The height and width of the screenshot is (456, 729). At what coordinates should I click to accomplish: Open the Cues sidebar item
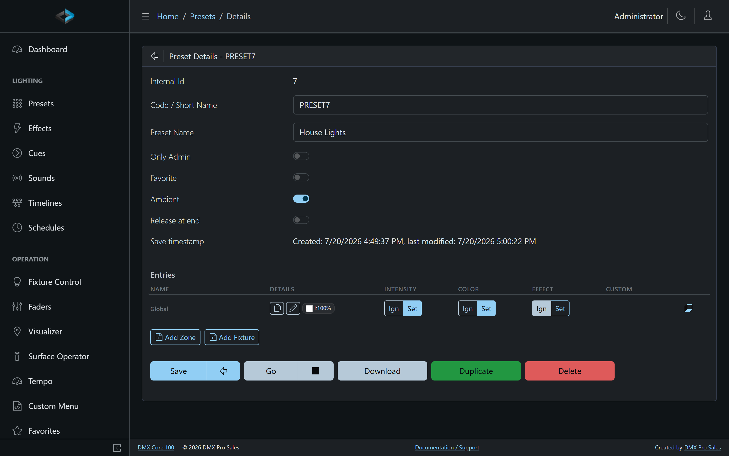pyautogui.click(x=65, y=153)
